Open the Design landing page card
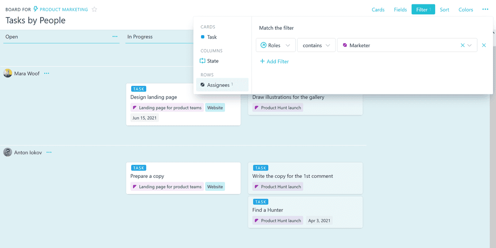Screen dimensions: 496x248 (154, 97)
